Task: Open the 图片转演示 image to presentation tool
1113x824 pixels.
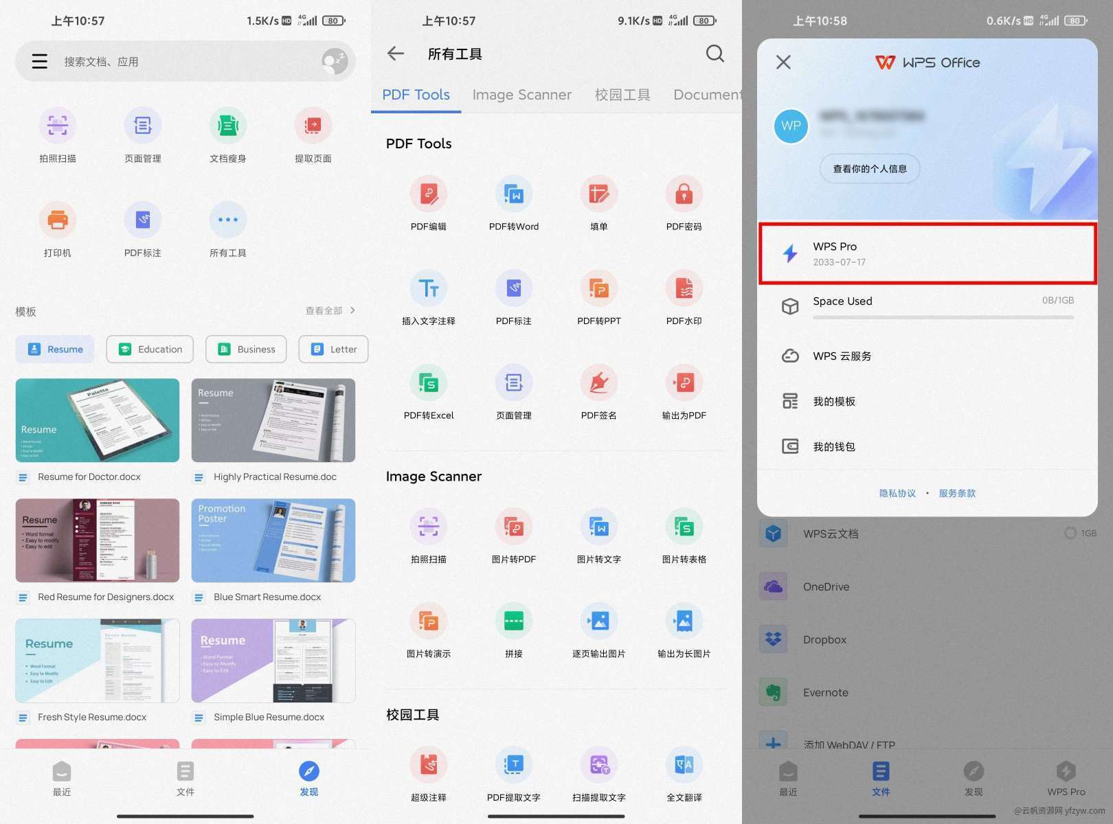Action: pos(429,631)
